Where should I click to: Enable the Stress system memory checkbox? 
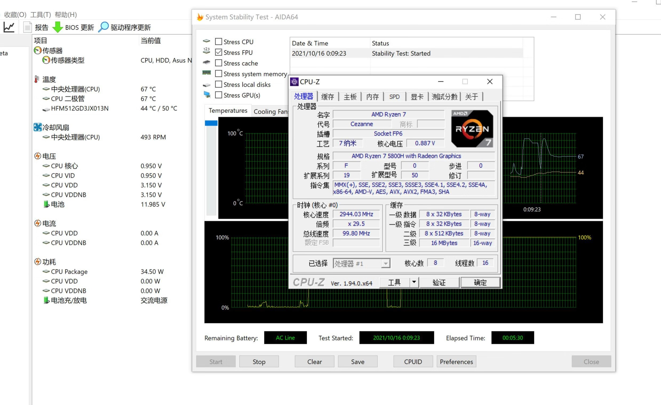pyautogui.click(x=219, y=74)
